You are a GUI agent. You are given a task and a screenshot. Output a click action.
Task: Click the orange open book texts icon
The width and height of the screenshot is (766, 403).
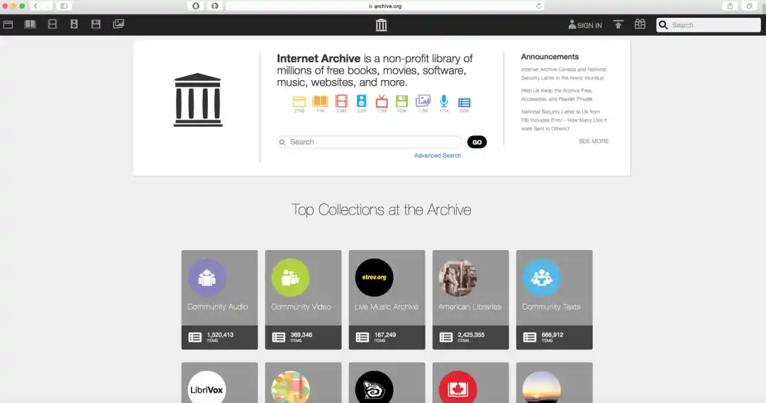point(320,101)
